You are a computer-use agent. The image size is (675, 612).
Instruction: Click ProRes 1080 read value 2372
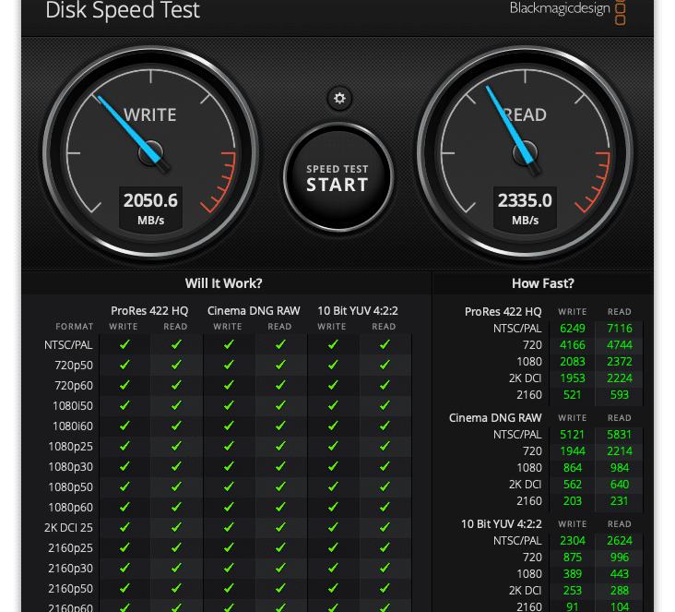point(620,362)
